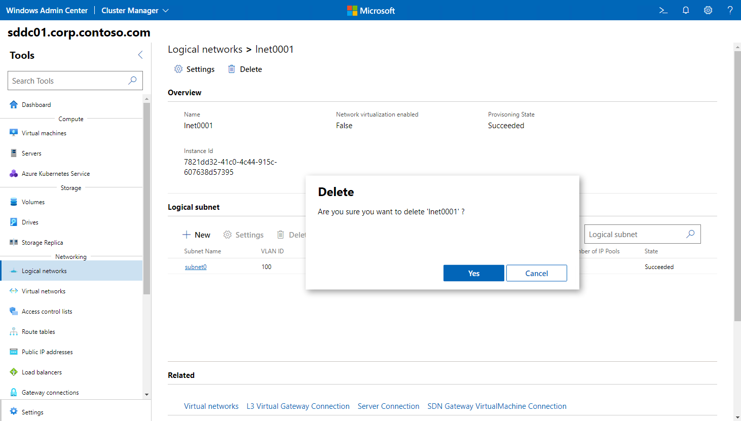Open Virtual networks related link

click(211, 406)
